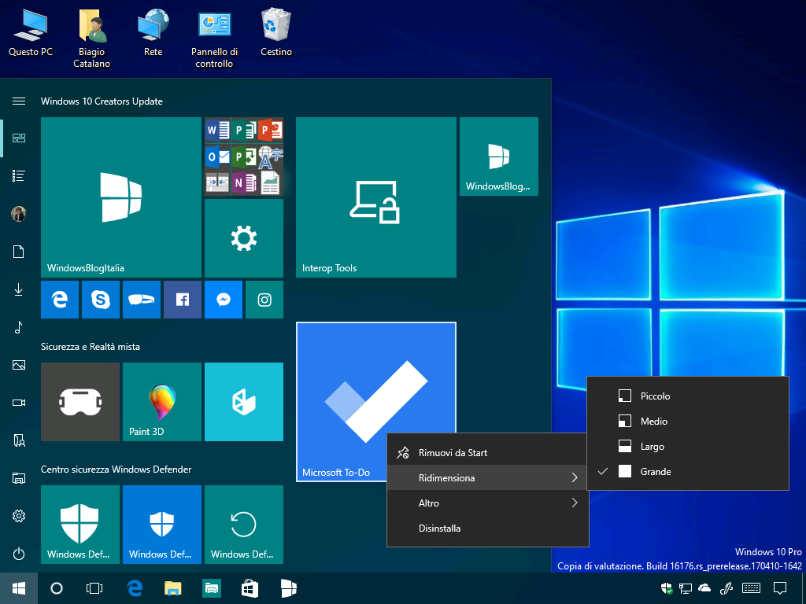Open the Mixed Reality headset small tile
The height and width of the screenshot is (604, 806).
[142, 300]
